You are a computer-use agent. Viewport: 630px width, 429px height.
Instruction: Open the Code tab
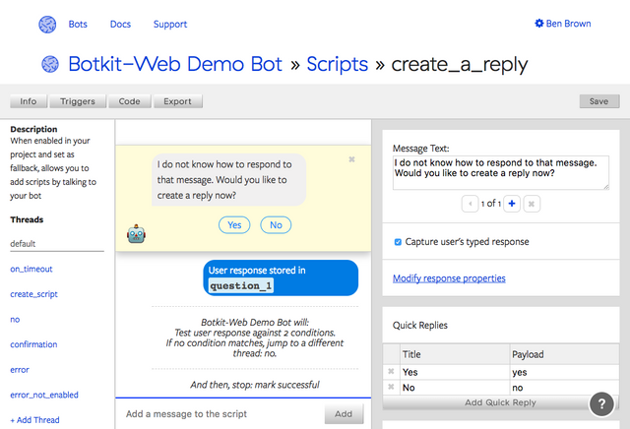coord(129,101)
